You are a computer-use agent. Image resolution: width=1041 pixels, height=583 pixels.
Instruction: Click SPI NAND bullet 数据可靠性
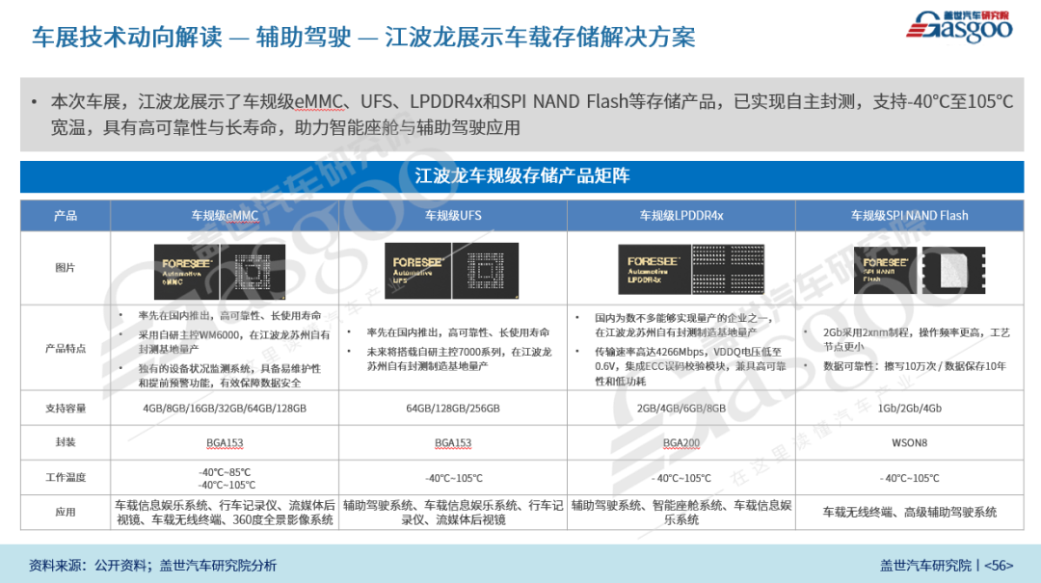914,366
